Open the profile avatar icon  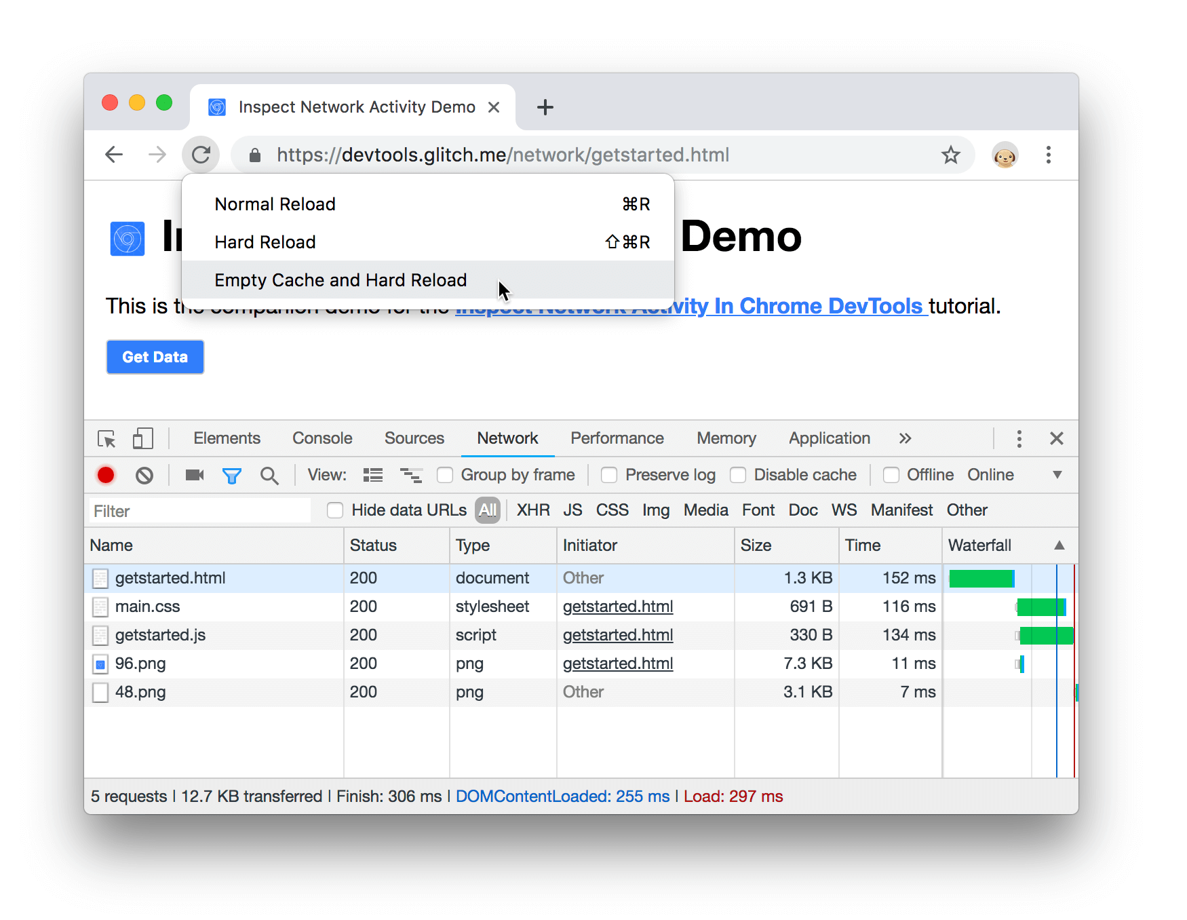(x=1005, y=155)
